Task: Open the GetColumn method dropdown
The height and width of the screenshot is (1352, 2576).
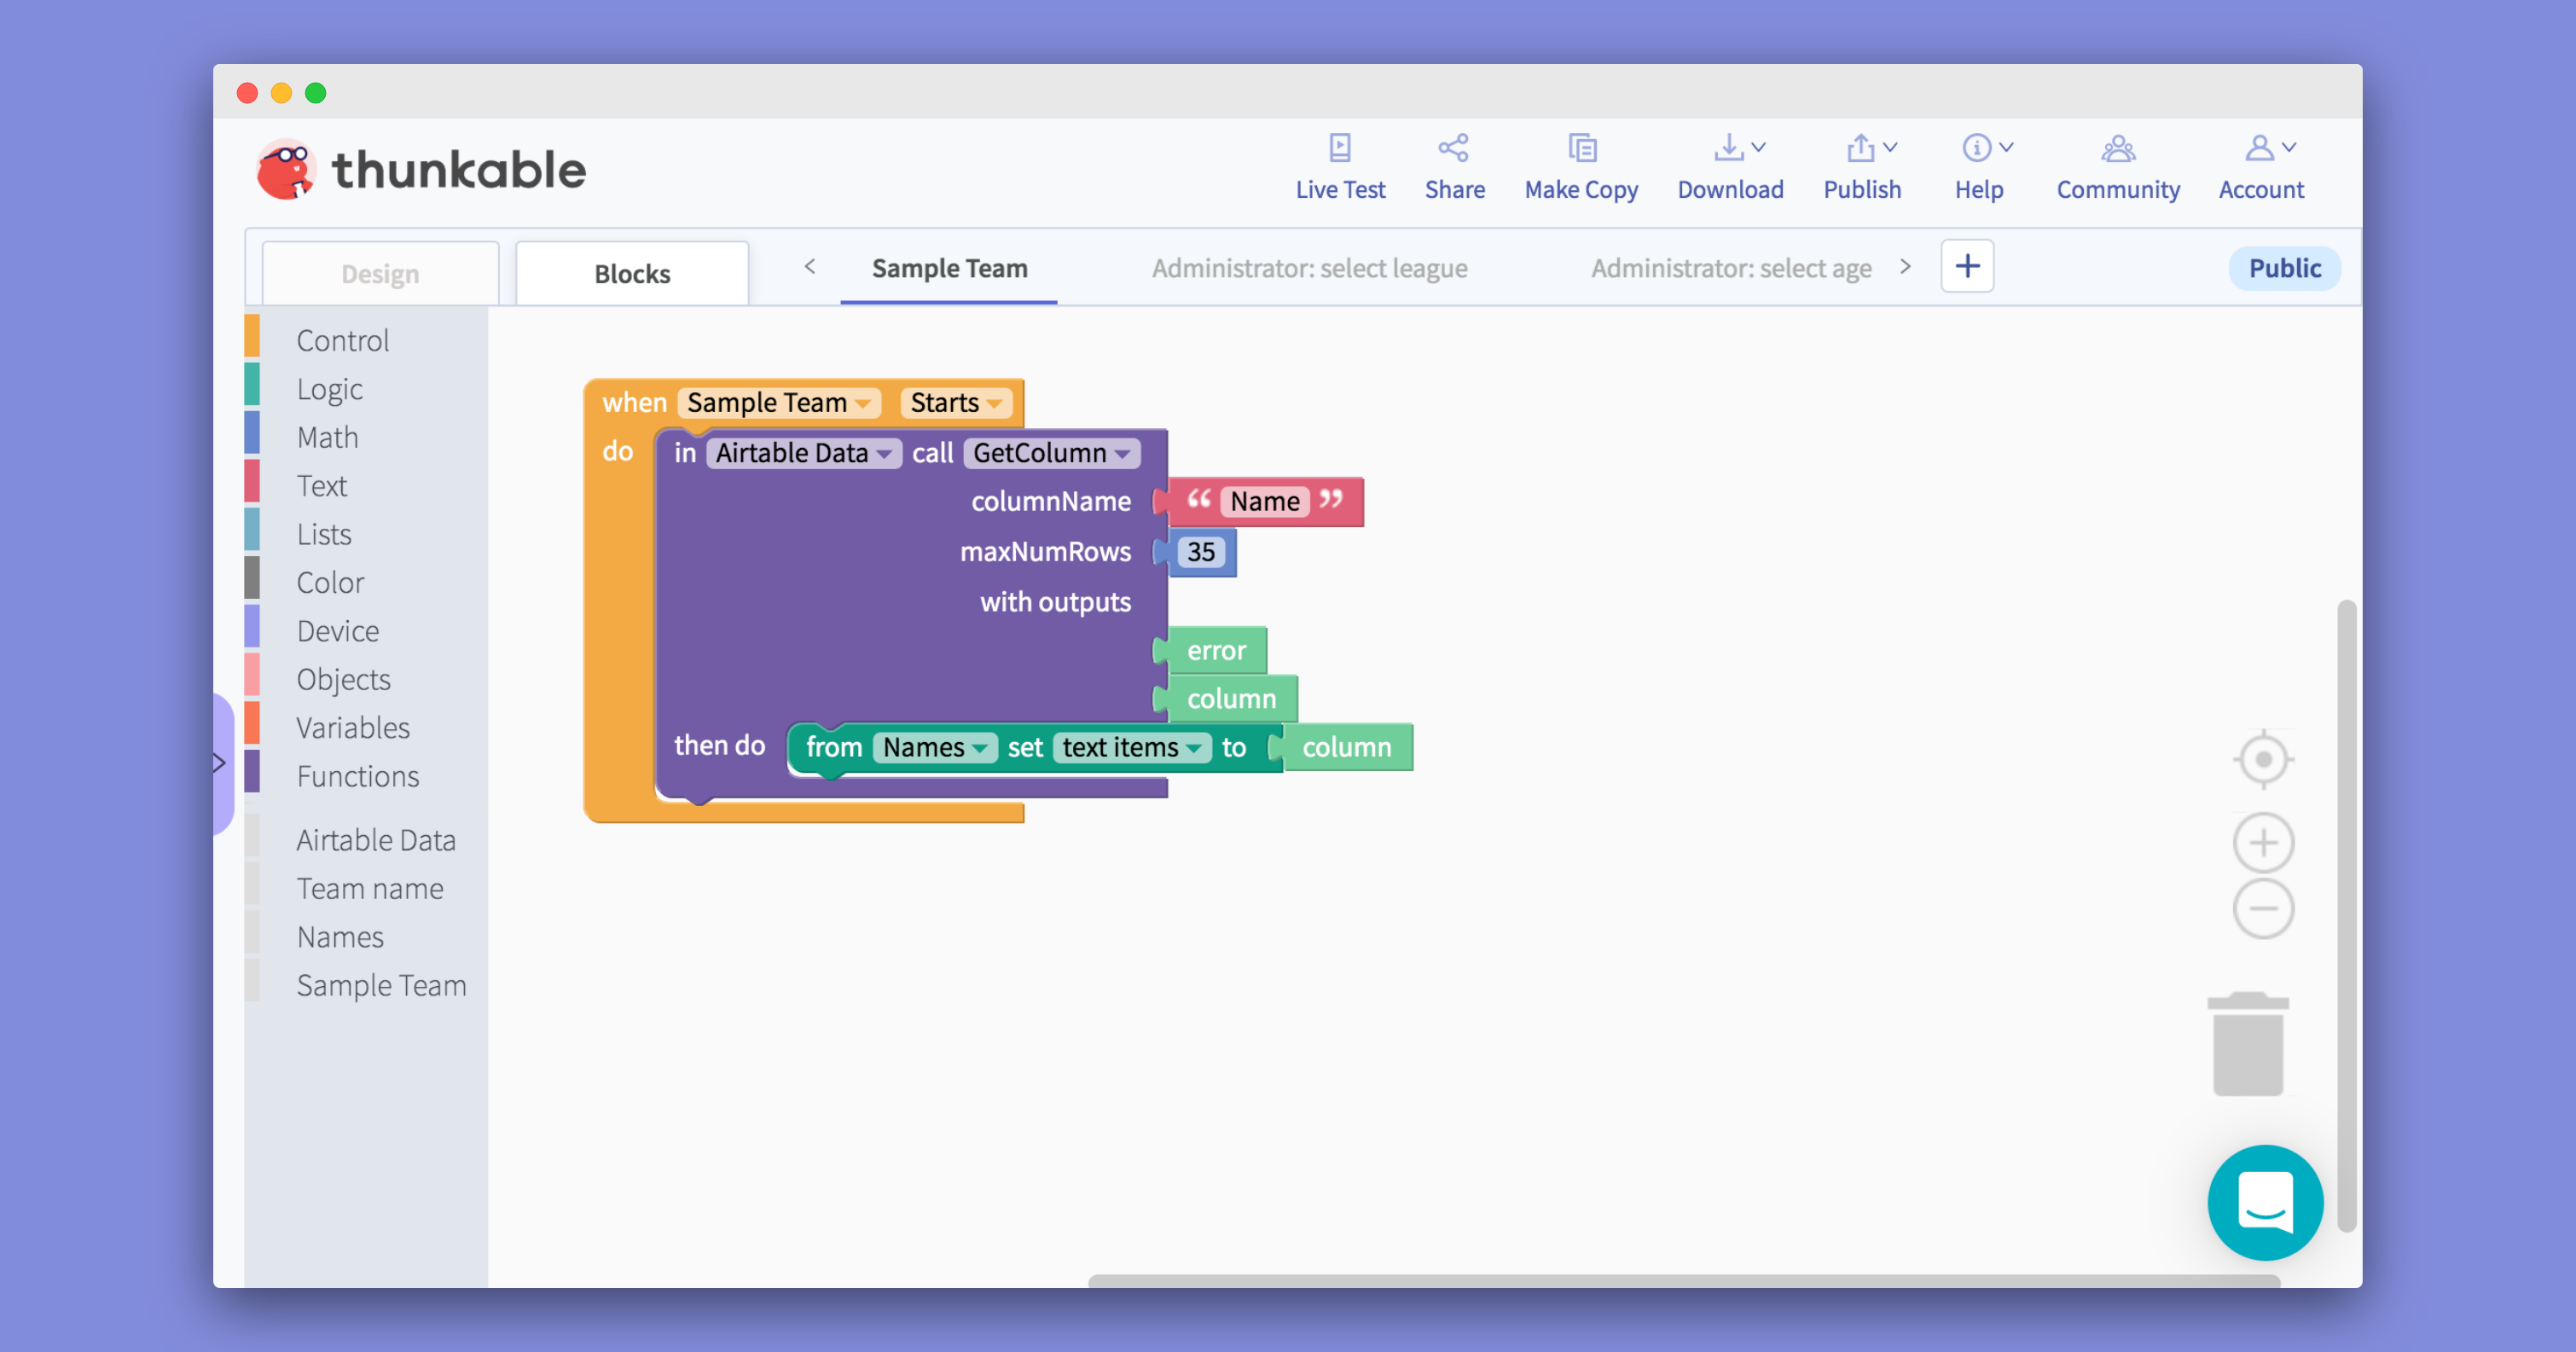Action: pyautogui.click(x=1051, y=453)
